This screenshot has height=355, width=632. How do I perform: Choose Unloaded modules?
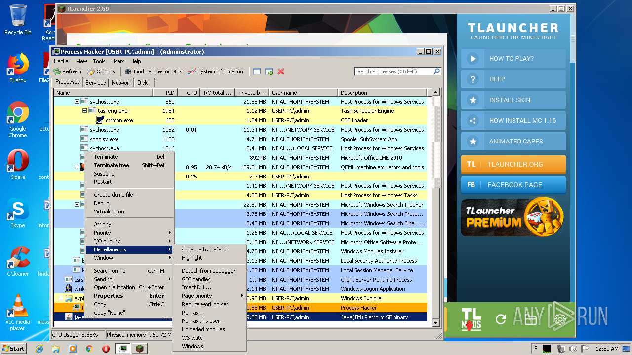[210, 329]
